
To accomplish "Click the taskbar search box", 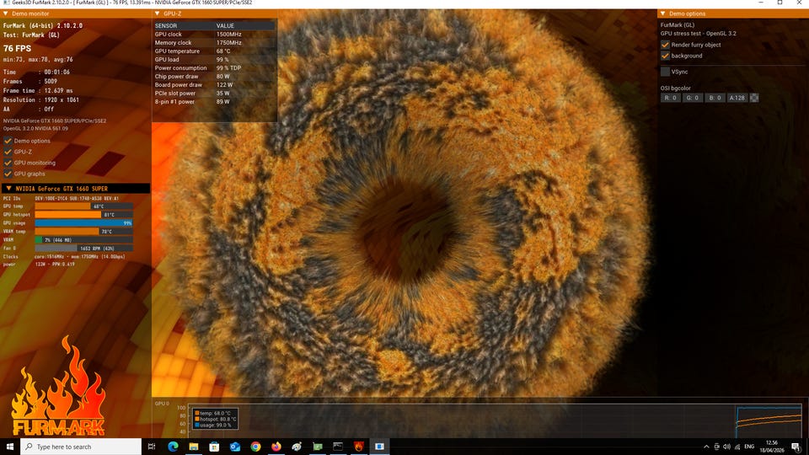I will (81, 447).
